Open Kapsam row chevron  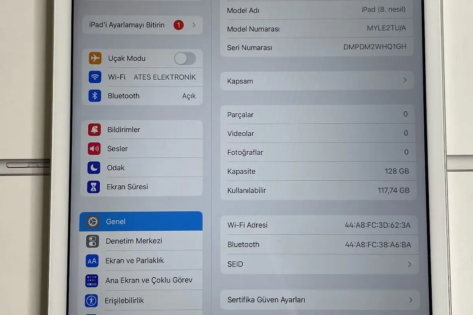tap(405, 80)
